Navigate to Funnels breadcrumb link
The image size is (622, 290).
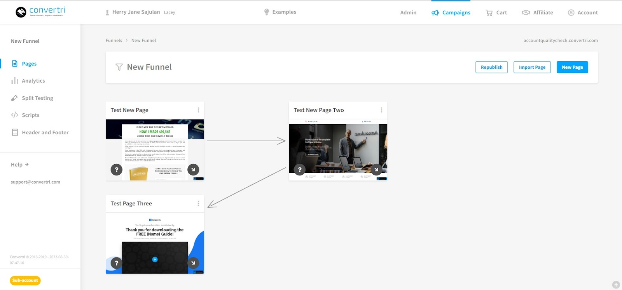[x=114, y=40]
